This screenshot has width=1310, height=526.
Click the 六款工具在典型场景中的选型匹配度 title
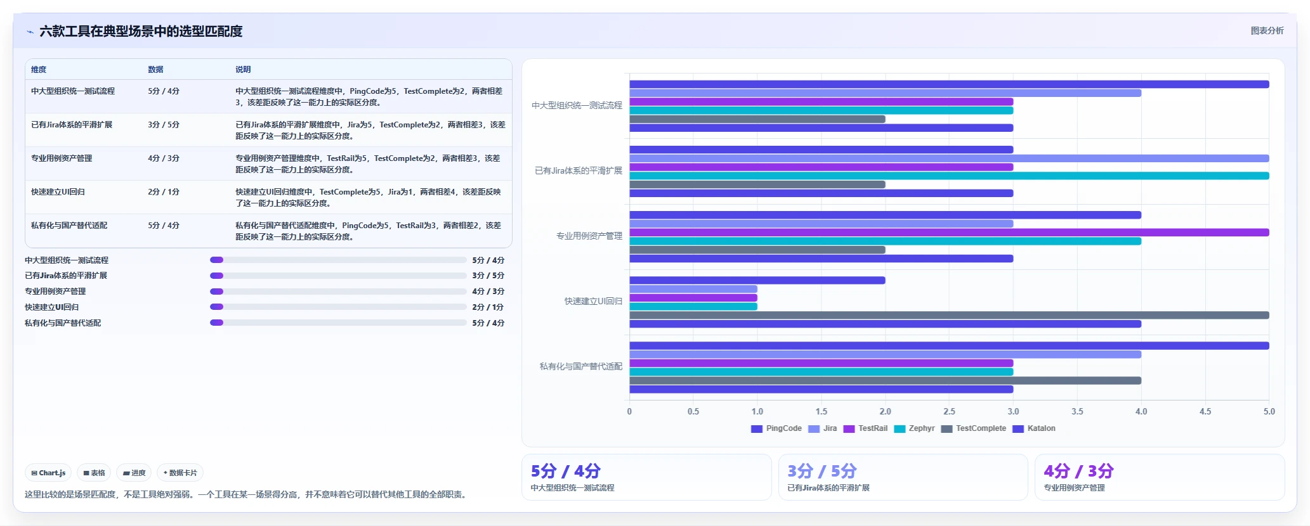pyautogui.click(x=141, y=32)
